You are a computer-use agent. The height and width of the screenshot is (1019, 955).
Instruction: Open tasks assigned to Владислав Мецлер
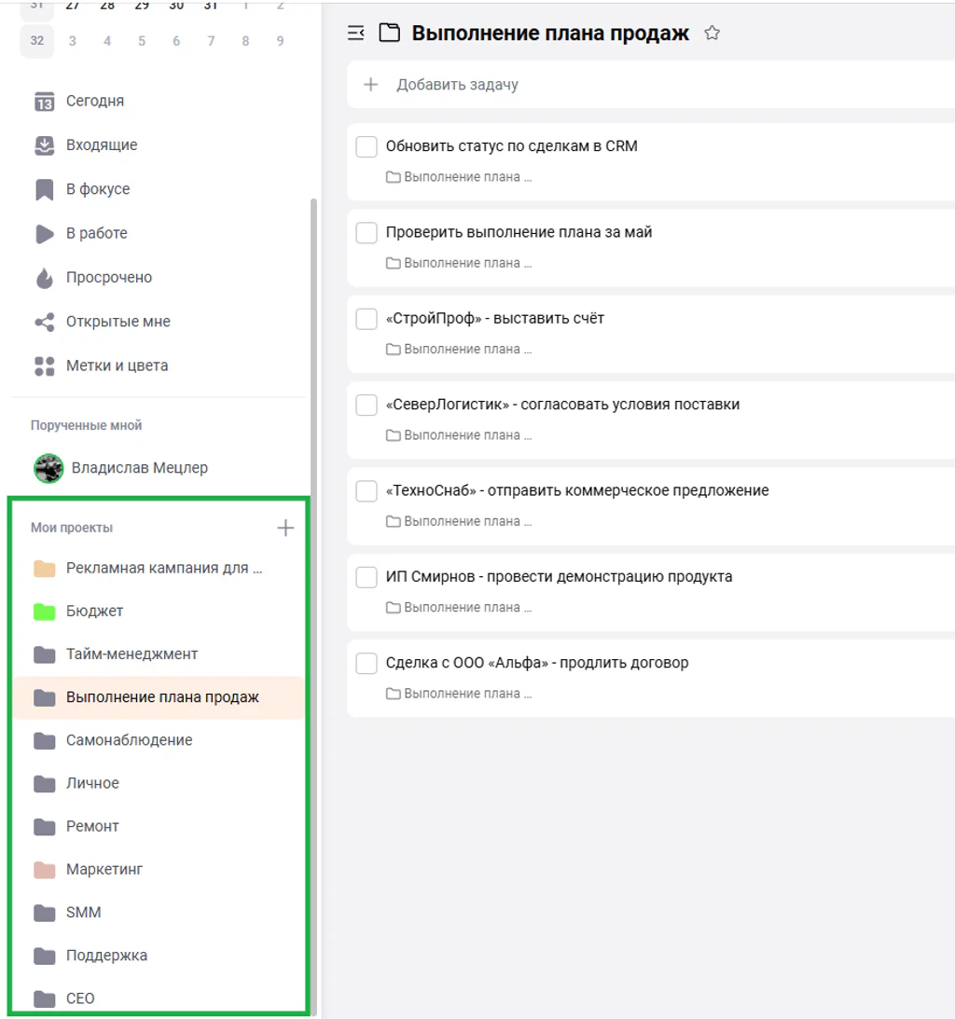pos(140,469)
